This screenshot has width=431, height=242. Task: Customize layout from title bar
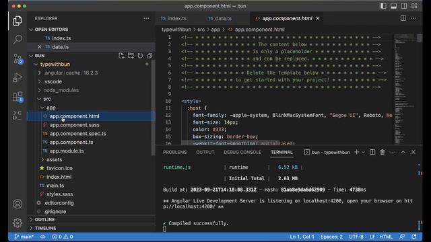coord(415,6)
